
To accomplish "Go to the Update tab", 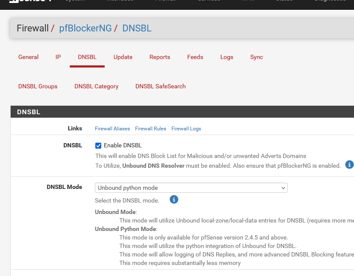I will [x=123, y=57].
